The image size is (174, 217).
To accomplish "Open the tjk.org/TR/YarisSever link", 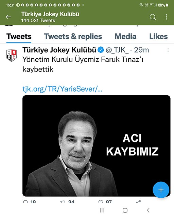I will 62,89.
